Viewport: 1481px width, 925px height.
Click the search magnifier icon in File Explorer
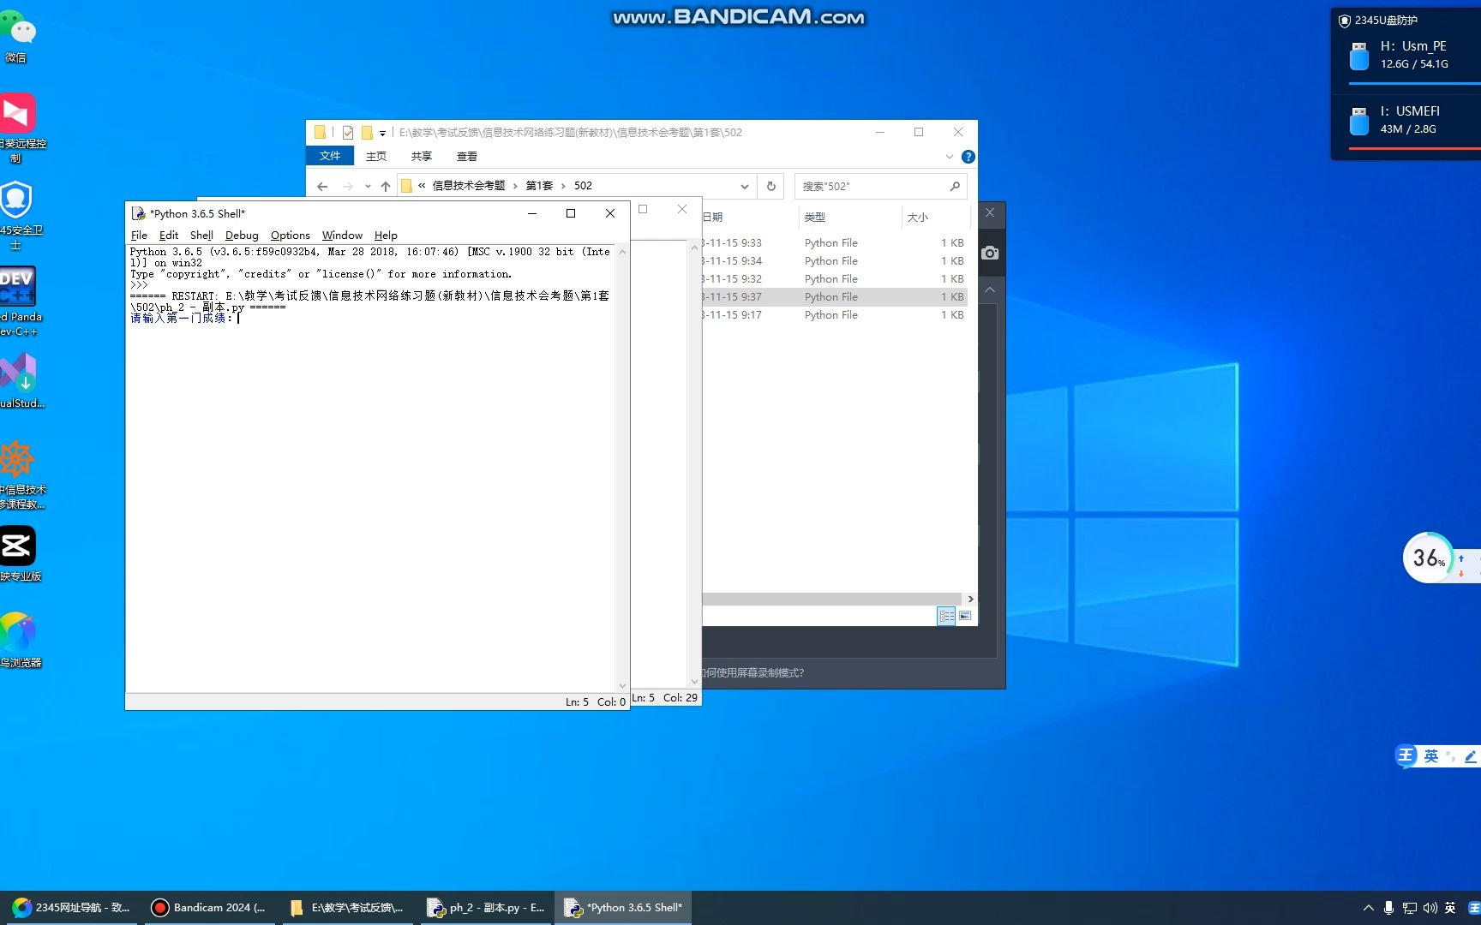coord(955,186)
